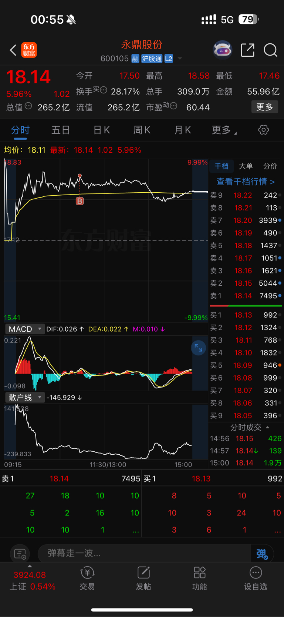Tap the battery 79 status icon
The width and height of the screenshot is (284, 617).
coord(248,19)
